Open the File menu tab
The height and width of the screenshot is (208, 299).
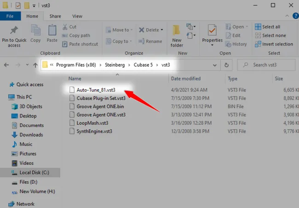pos(10,16)
